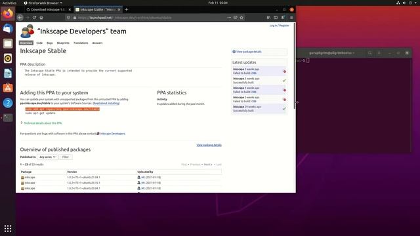Click the Next pagination link
The width and height of the screenshot is (420, 236).
[x=208, y=165]
